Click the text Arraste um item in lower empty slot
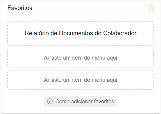Image resolution: width=161 pixels, height=114 pixels. [x=63, y=80]
